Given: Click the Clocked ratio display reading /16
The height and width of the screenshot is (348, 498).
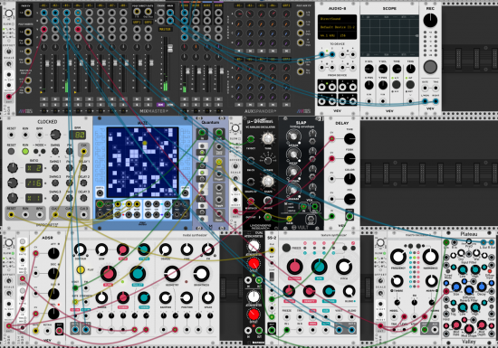Looking at the screenshot, I should coord(34,183).
